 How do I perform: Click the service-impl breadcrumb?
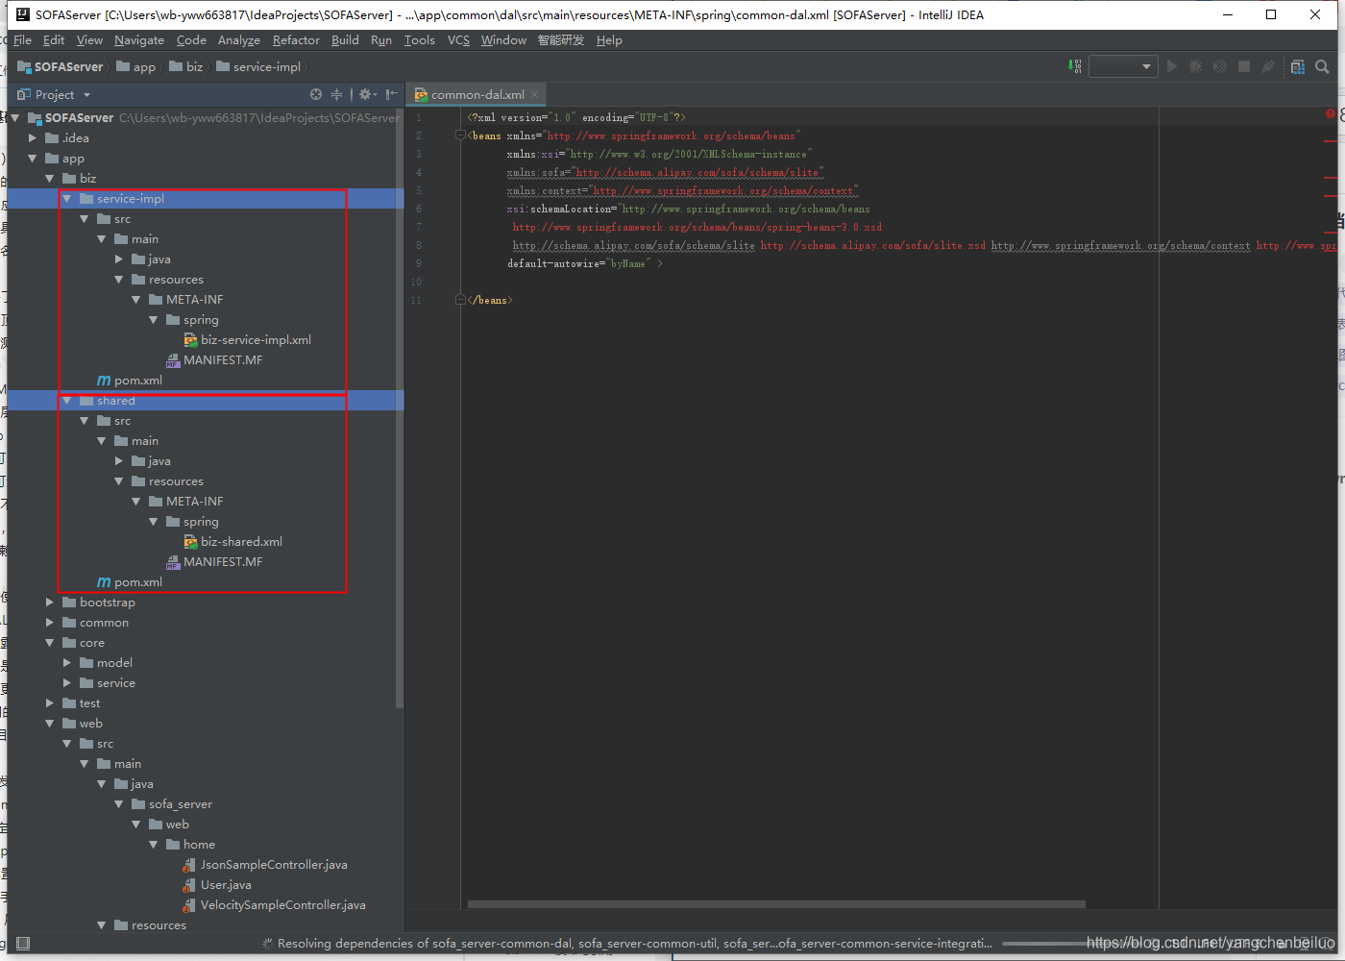[259, 66]
